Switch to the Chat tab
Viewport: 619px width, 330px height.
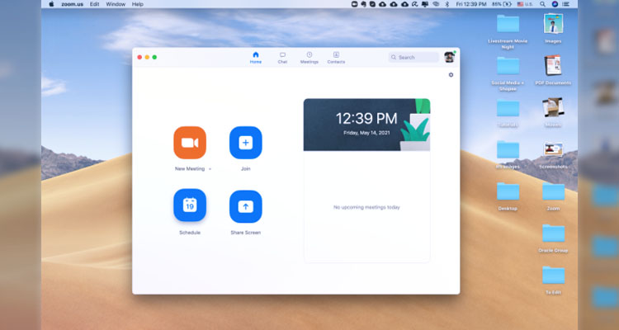[282, 58]
